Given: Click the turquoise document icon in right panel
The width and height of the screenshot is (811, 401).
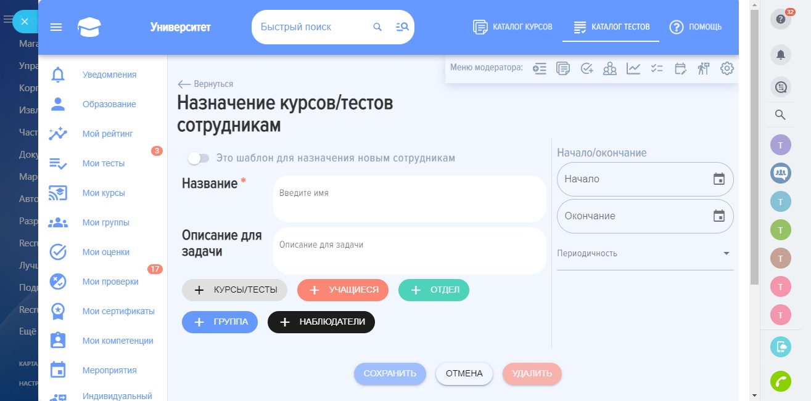Looking at the screenshot, I should click(781, 346).
